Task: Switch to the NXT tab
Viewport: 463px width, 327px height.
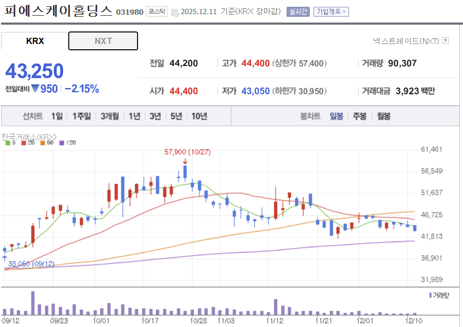Action: click(x=103, y=40)
